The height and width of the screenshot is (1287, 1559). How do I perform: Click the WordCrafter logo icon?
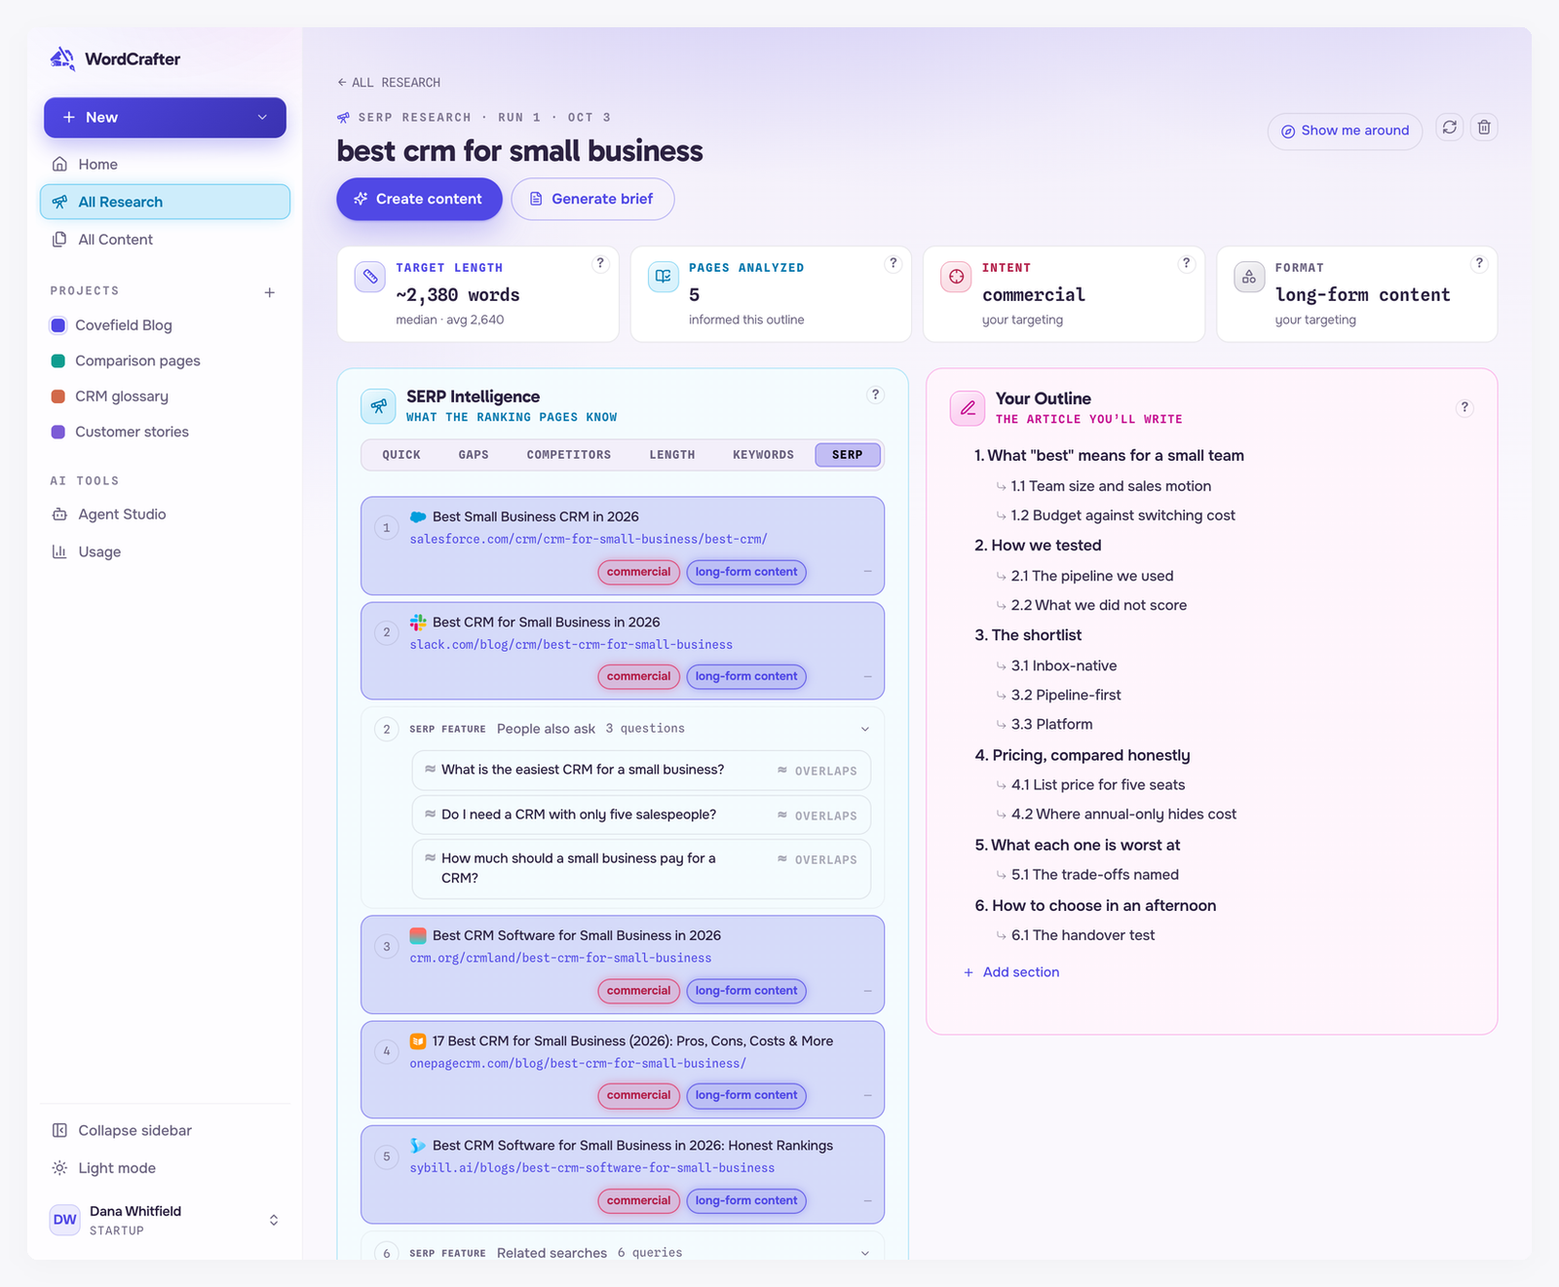pyautogui.click(x=62, y=58)
